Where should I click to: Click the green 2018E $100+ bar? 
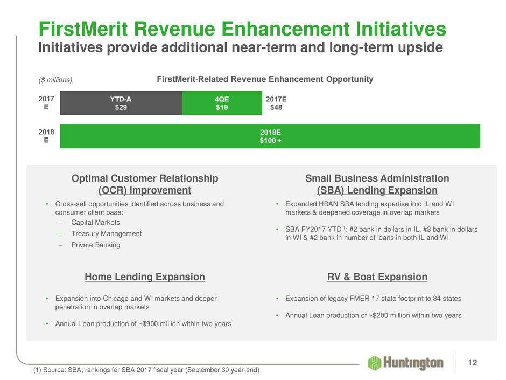point(270,136)
